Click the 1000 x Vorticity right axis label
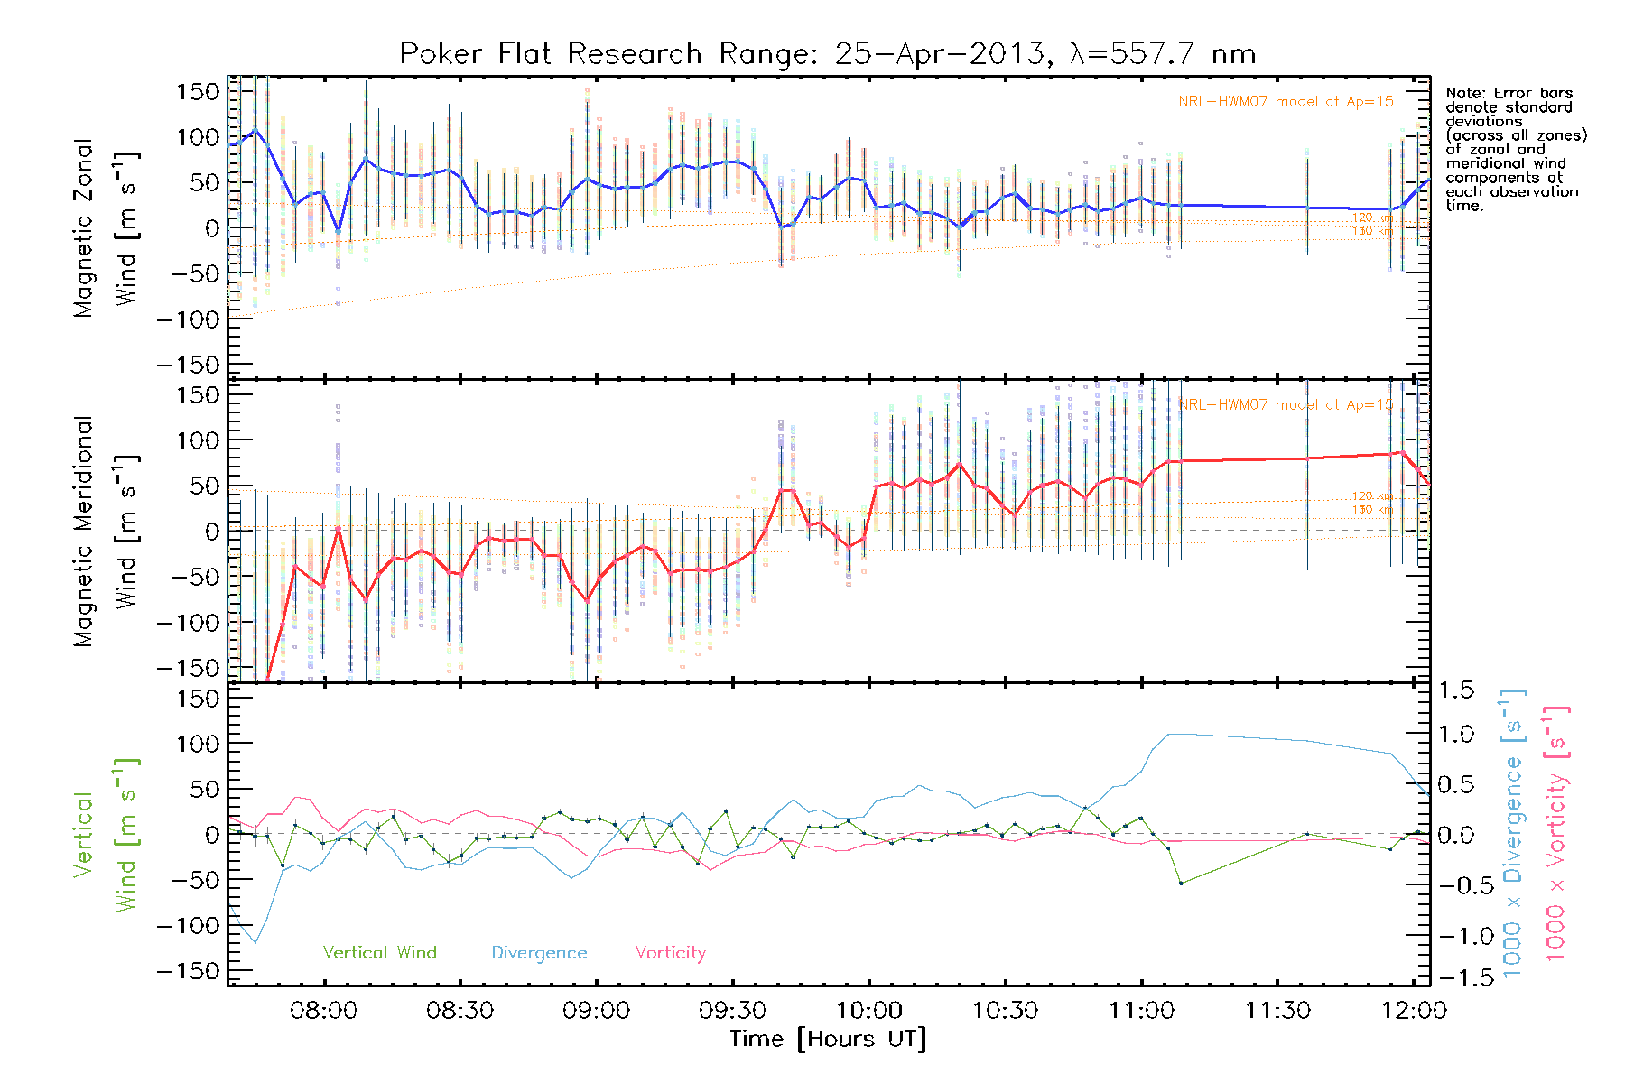 1556,834
